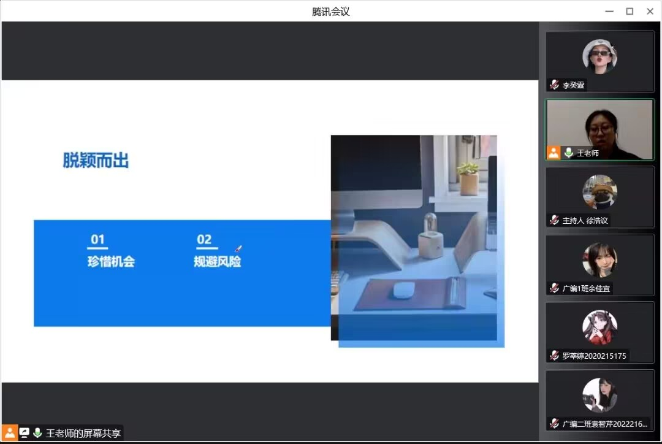
Task: Maximize the 腾讯会议 window
Action: point(630,11)
